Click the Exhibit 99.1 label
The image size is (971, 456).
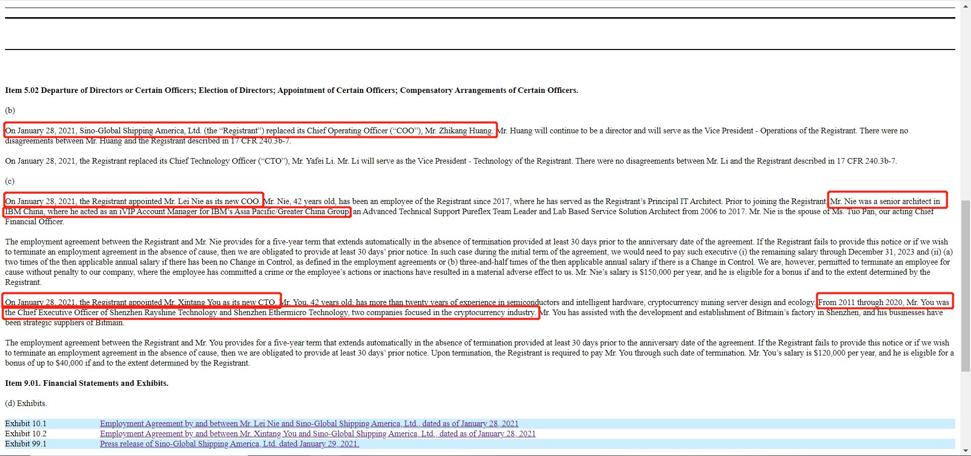(26, 444)
